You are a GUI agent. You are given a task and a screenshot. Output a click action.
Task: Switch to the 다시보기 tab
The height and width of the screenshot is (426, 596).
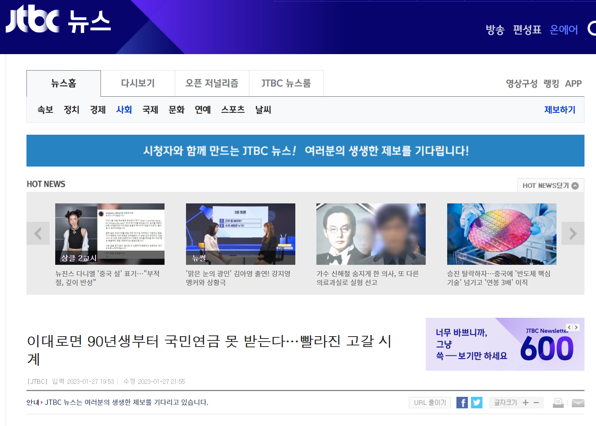[x=138, y=83]
